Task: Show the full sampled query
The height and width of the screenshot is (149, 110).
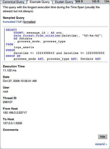Action: click(x=19, y=22)
